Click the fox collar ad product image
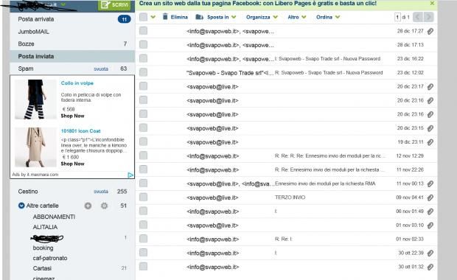Viewport: 457px width, 280px height. pyautogui.click(x=35, y=99)
